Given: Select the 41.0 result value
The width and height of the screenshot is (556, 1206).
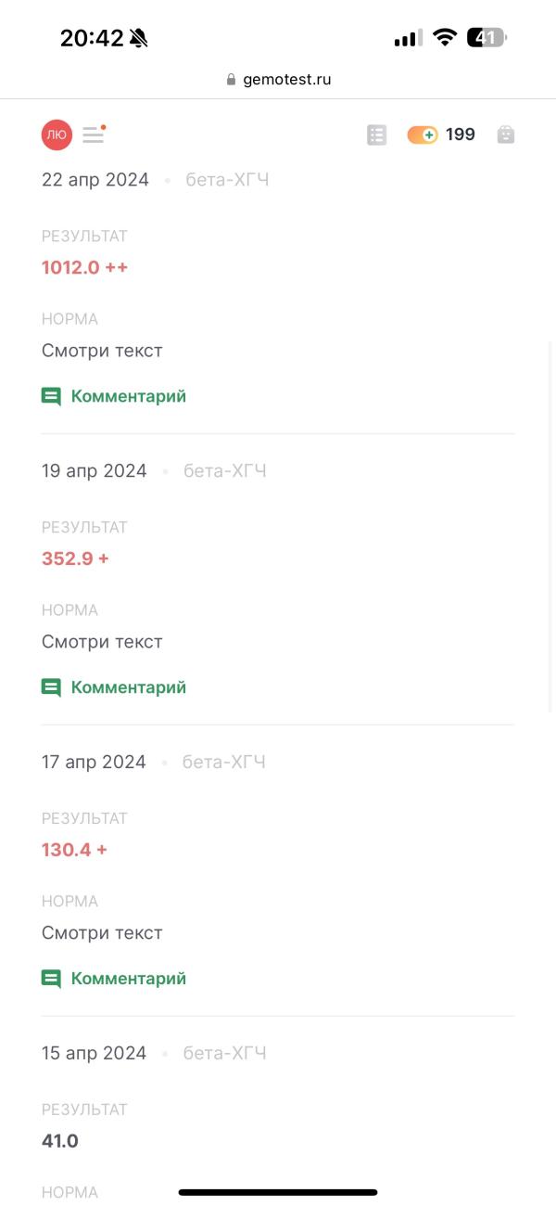Looking at the screenshot, I should pyautogui.click(x=60, y=1141).
